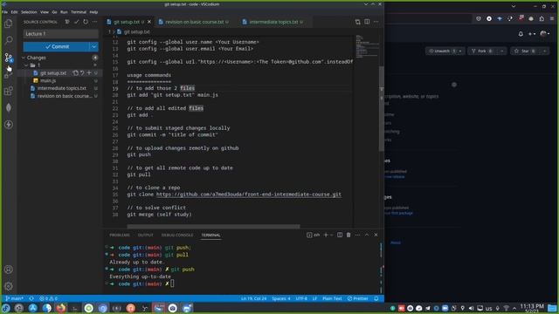Screen dimensions: 559x314
Task: Open file icon on git setup.txt row
Action: pos(76,73)
